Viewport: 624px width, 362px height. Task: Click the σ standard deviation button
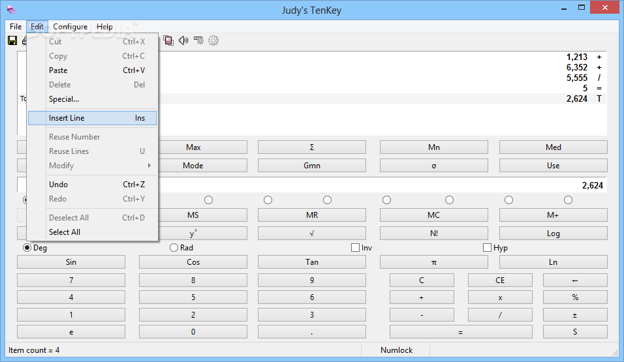pyautogui.click(x=434, y=166)
